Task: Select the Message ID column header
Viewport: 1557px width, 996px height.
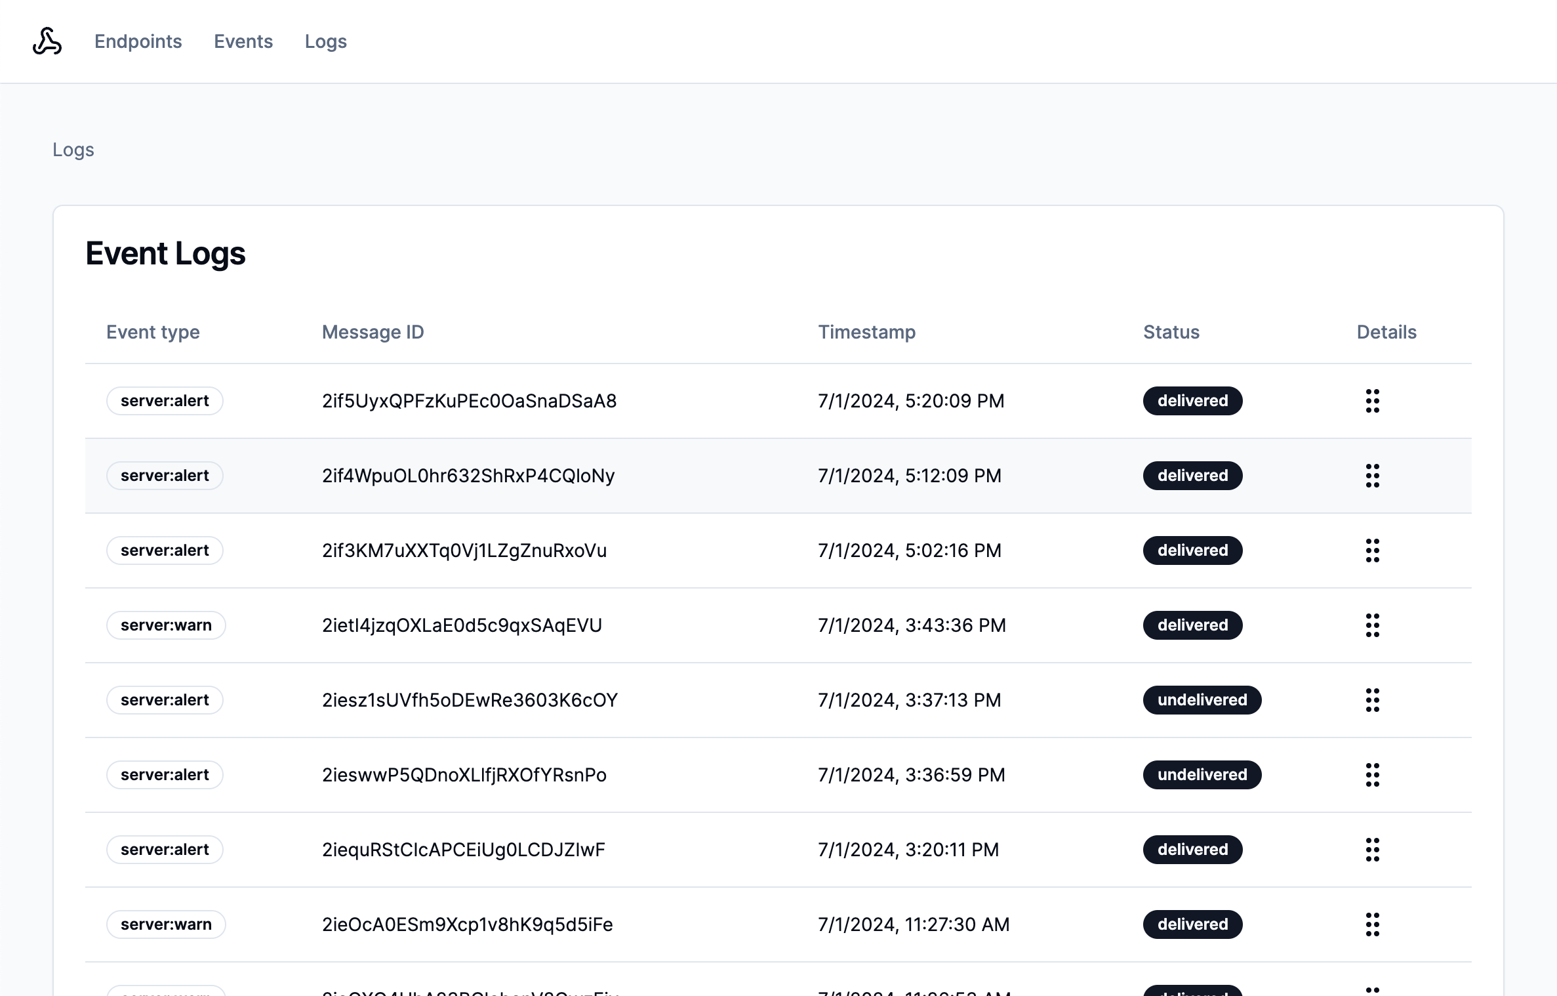Action: 373,332
